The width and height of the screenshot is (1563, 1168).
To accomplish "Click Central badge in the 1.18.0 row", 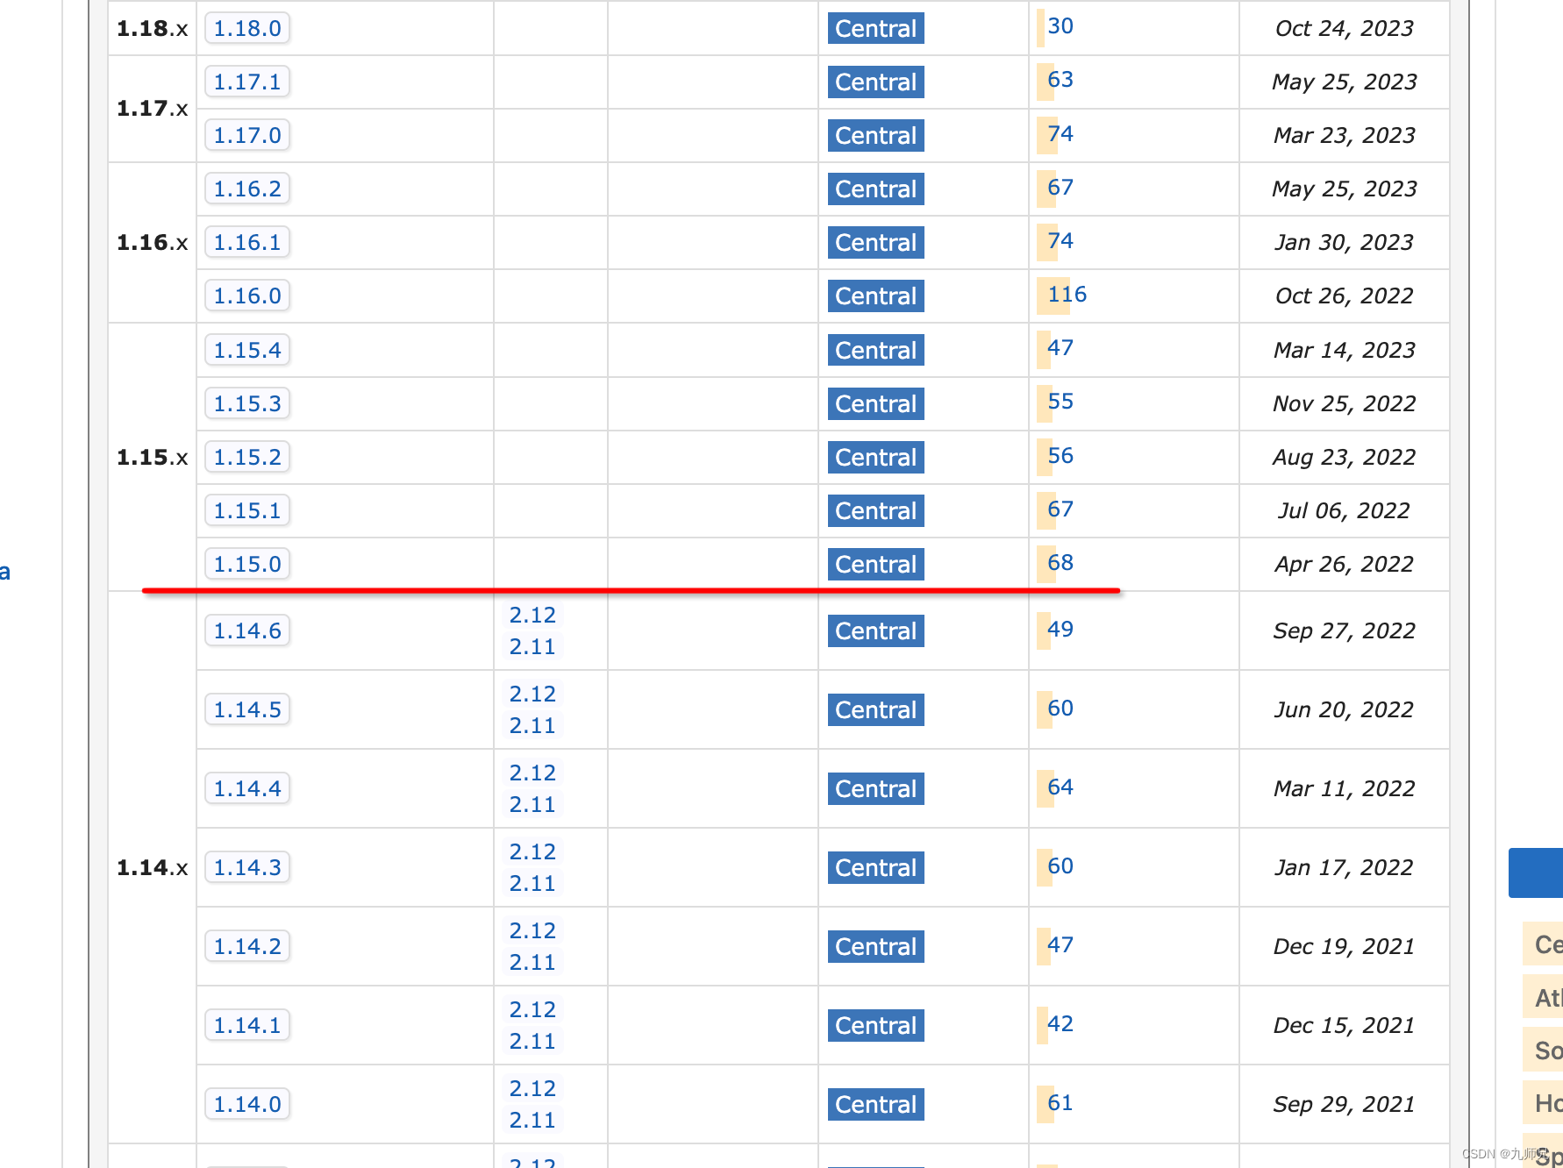I will tap(875, 28).
